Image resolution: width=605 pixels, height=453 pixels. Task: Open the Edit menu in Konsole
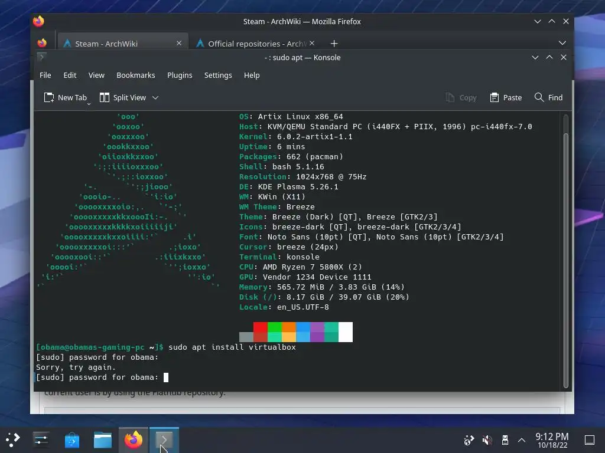tap(70, 75)
